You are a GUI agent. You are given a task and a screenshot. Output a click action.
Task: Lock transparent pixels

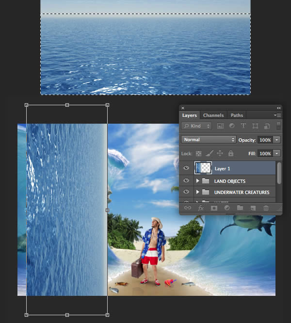[x=198, y=153]
